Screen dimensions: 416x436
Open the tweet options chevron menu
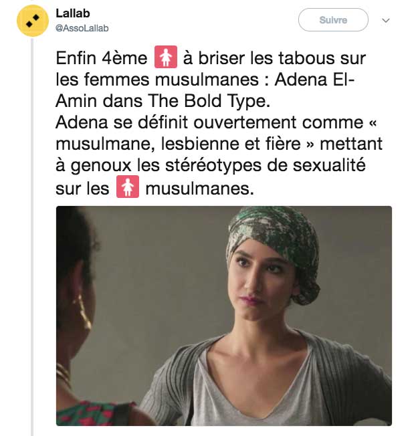(385, 21)
